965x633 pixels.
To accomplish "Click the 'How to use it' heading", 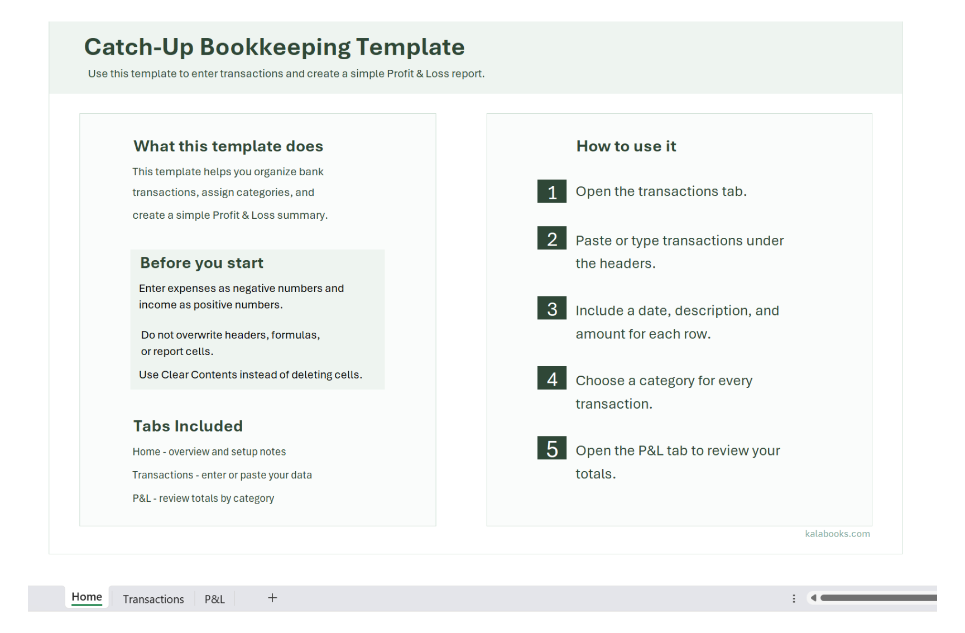I will pyautogui.click(x=626, y=146).
